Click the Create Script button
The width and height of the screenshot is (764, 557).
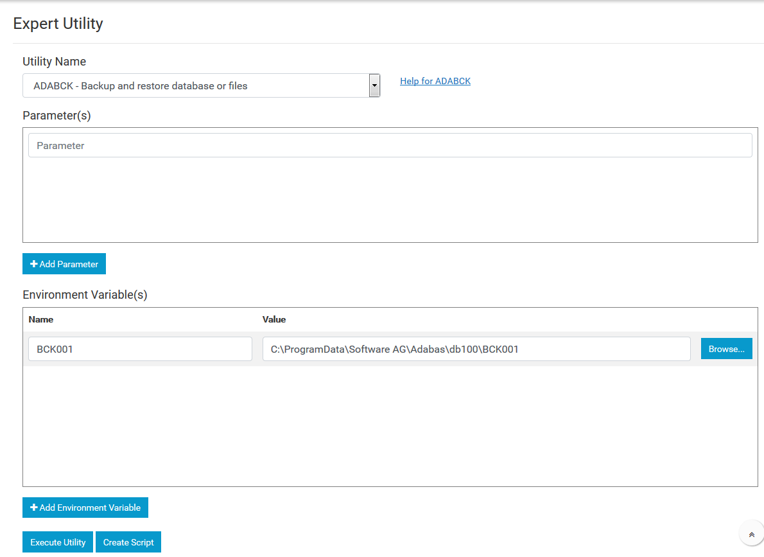point(128,542)
